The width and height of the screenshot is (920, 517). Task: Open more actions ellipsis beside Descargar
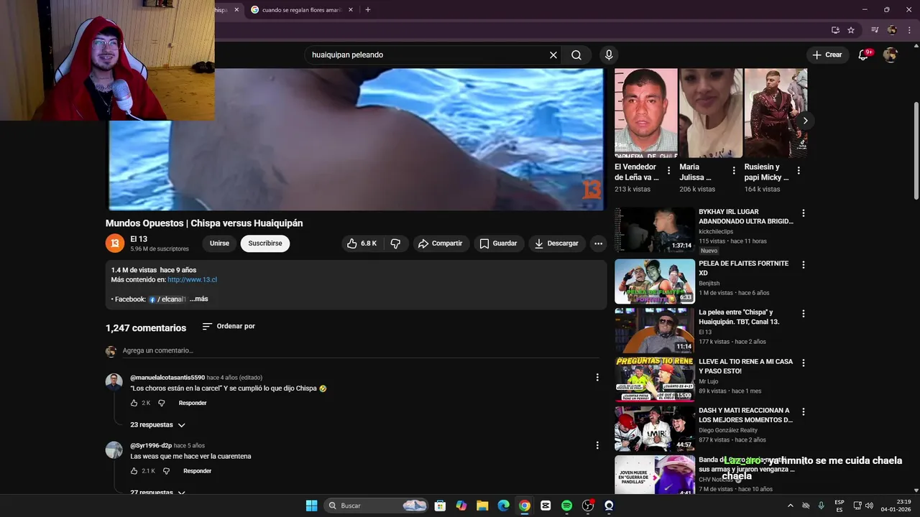(598, 243)
